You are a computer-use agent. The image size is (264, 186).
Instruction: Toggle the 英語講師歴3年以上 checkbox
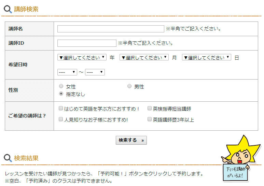pos(150,119)
